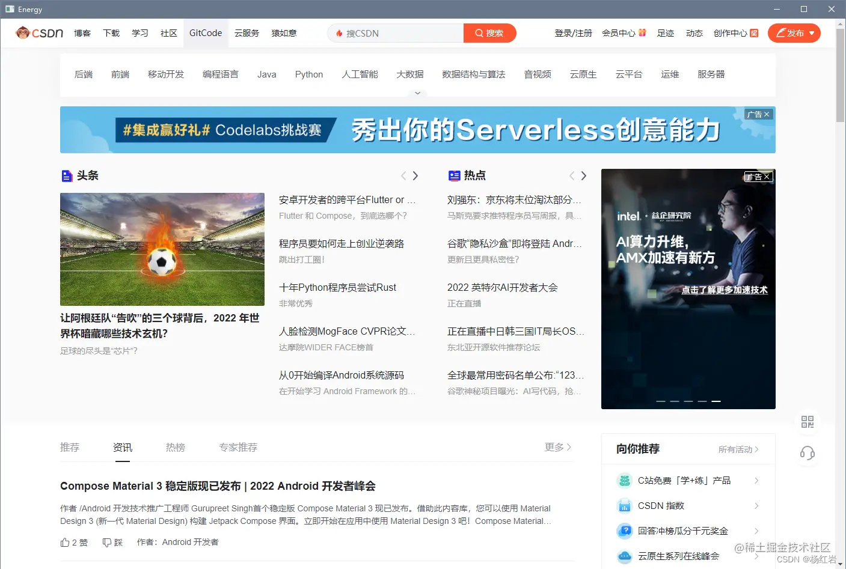846x569 pixels.
Task: Click the CSDN monkey logo
Action: pyautogui.click(x=39, y=33)
